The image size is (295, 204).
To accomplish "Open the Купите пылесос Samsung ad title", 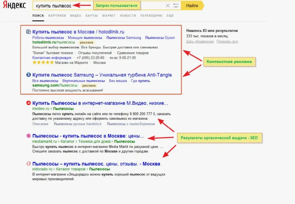I will point(102,75).
